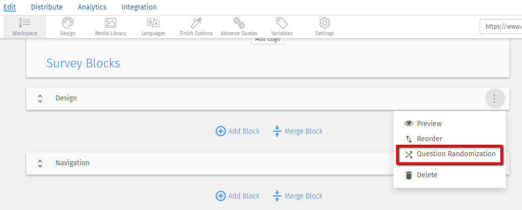Open the Variables tag icon
This screenshot has width=522, height=210.
tap(282, 23)
